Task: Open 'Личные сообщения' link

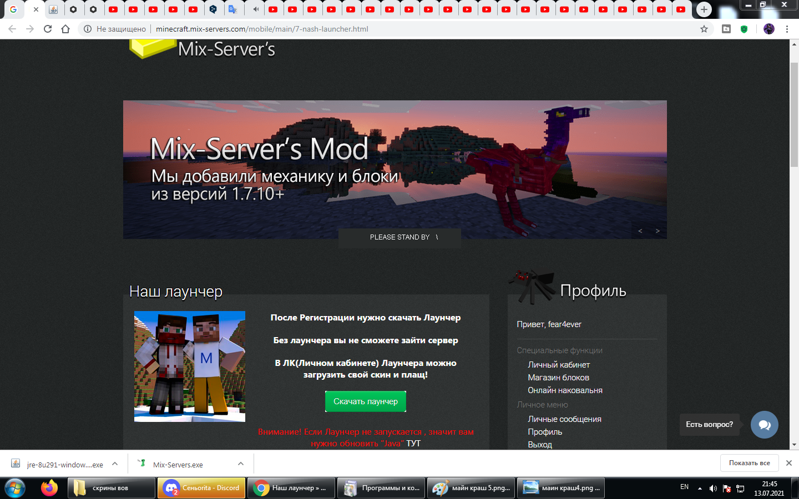Action: pos(564,419)
